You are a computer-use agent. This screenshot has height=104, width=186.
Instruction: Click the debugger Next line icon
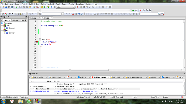coord(84,7)
